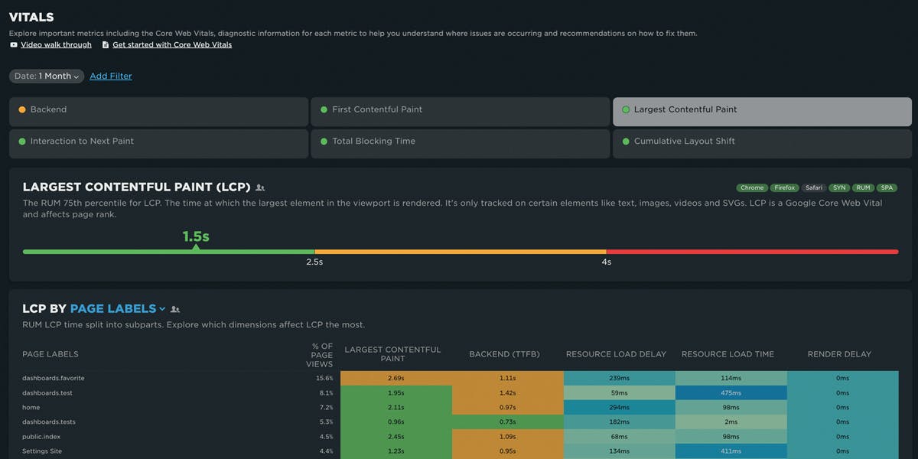Click the RUM tag badge
This screenshot has width=918, height=459.
pyautogui.click(x=863, y=188)
